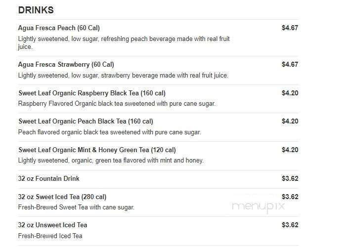Image resolution: width=347 pixels, height=247 pixels.
Task: Click the $4.20 price for Mint & Honey Green Tea
Action: (290, 150)
